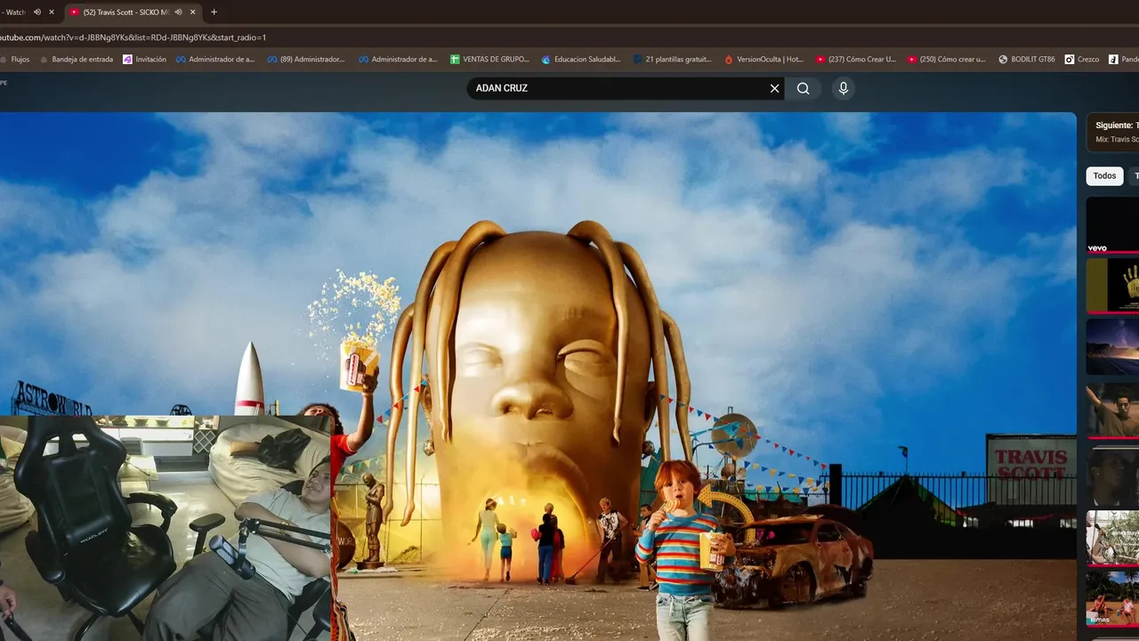Mute the Watch tab's audio icon
The width and height of the screenshot is (1139, 641).
[37, 12]
